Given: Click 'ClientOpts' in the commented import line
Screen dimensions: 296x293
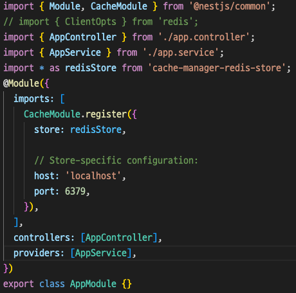Looking at the screenshot, I should (91, 22).
